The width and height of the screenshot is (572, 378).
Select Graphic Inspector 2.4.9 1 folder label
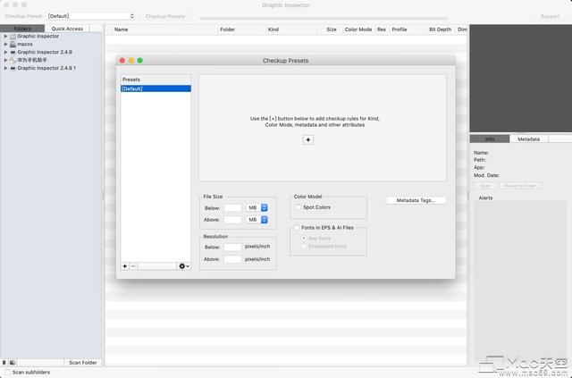46,68
